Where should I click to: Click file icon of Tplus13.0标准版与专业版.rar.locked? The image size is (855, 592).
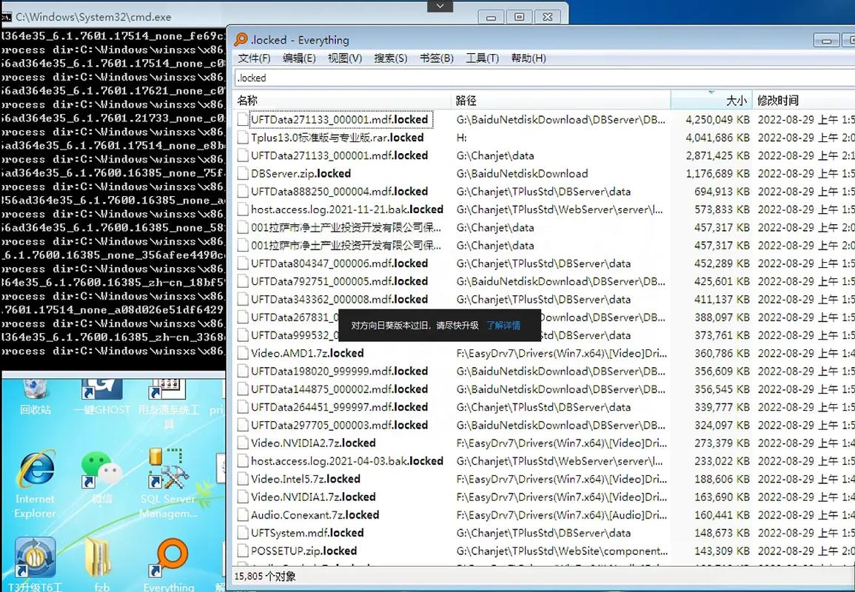243,138
